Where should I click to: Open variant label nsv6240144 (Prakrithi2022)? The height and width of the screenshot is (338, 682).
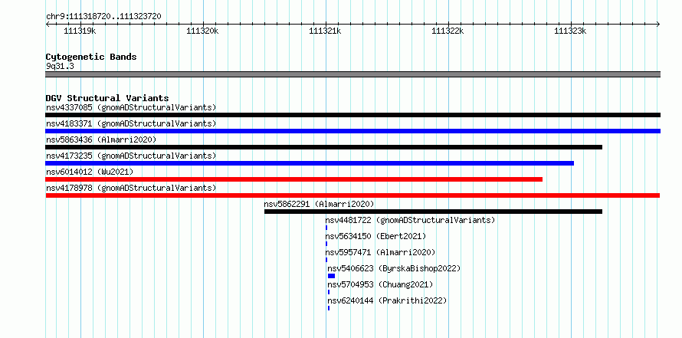[x=387, y=300]
